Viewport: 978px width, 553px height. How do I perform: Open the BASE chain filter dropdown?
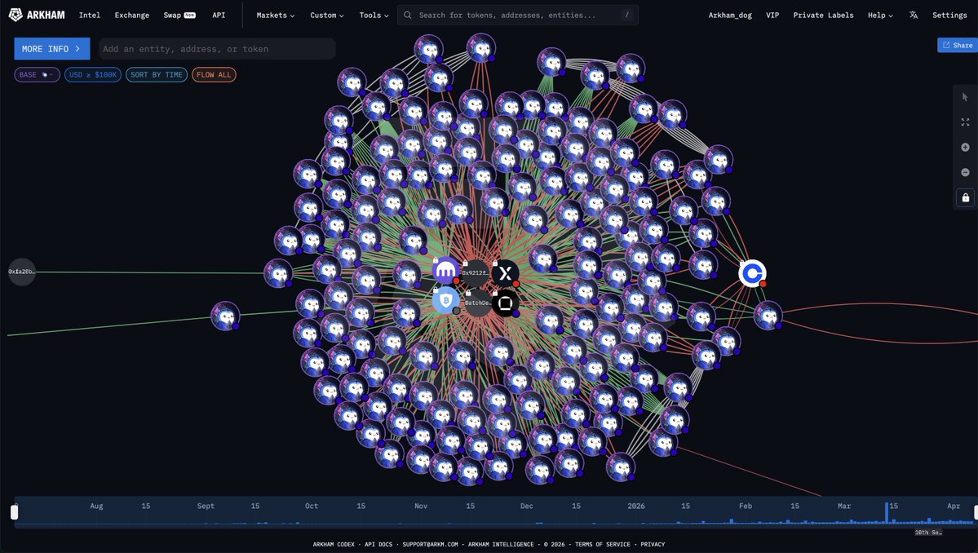(x=37, y=75)
